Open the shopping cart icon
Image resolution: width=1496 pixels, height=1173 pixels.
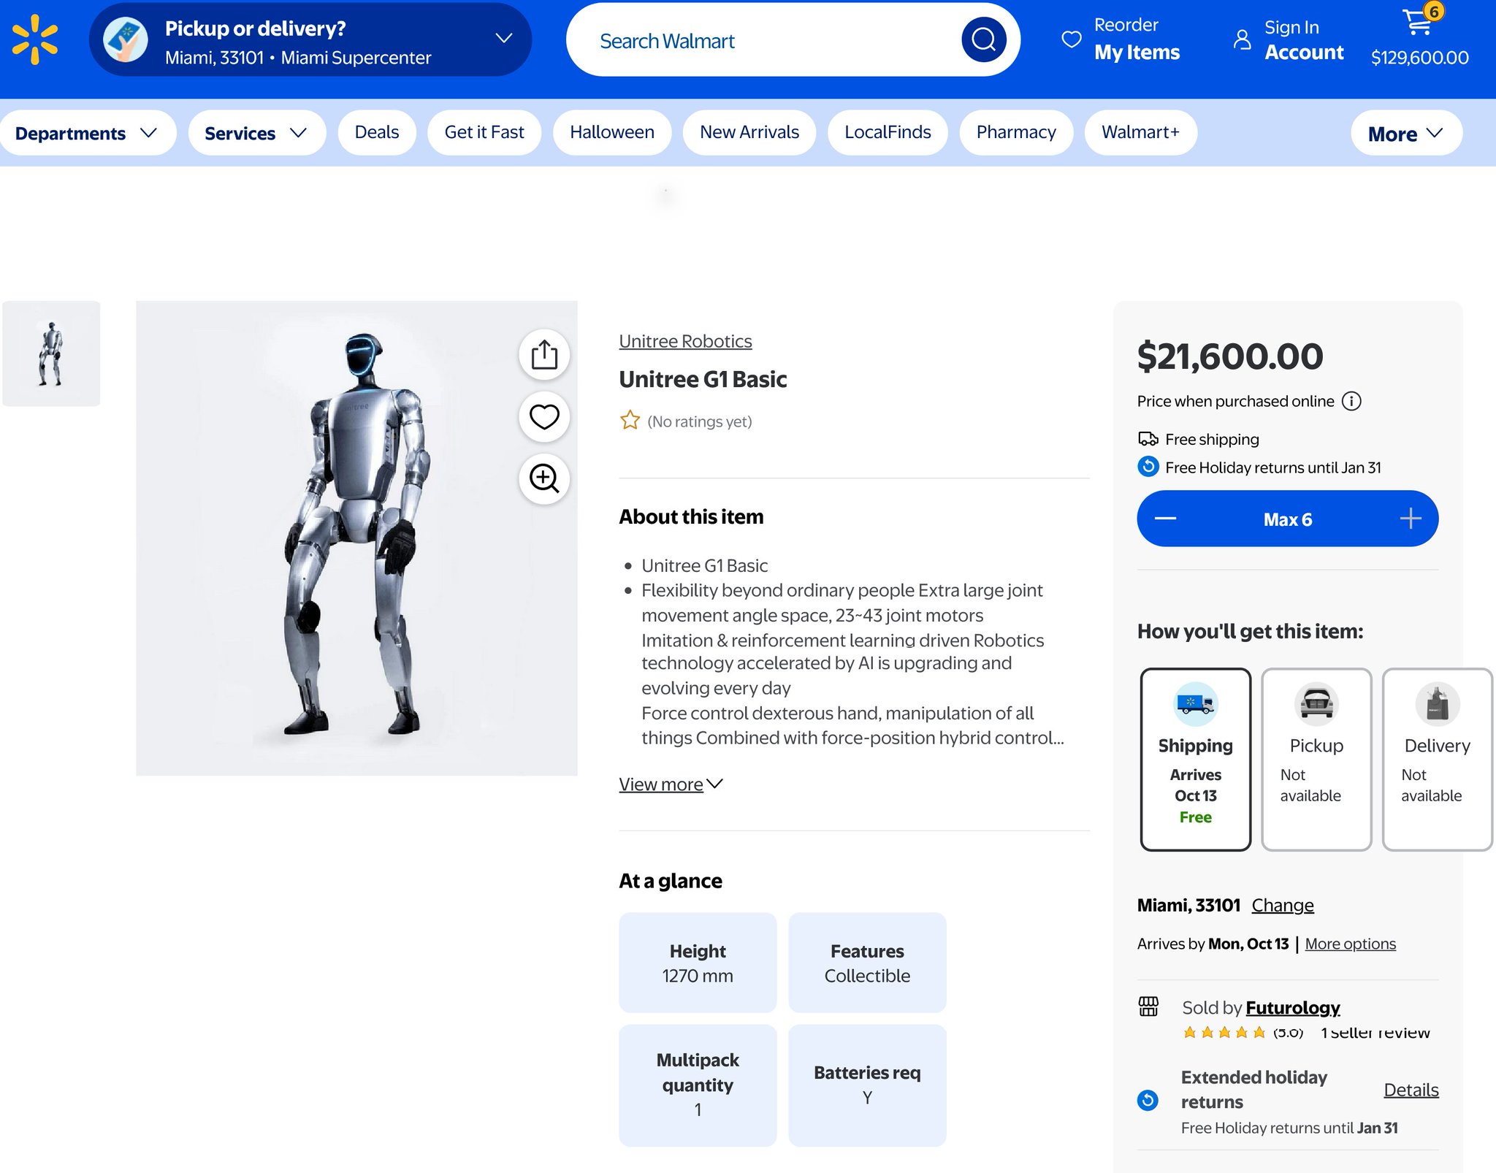point(1419,22)
